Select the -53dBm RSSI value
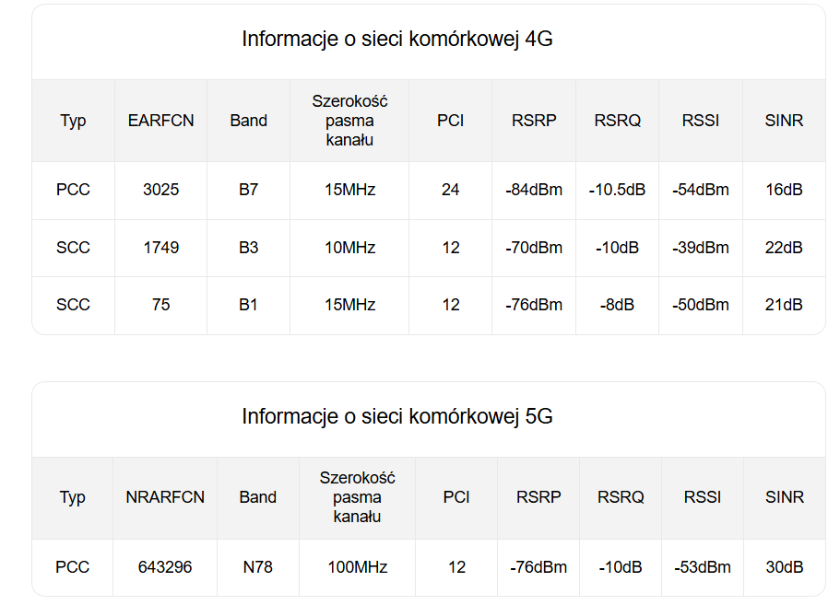The image size is (840, 605). [703, 567]
